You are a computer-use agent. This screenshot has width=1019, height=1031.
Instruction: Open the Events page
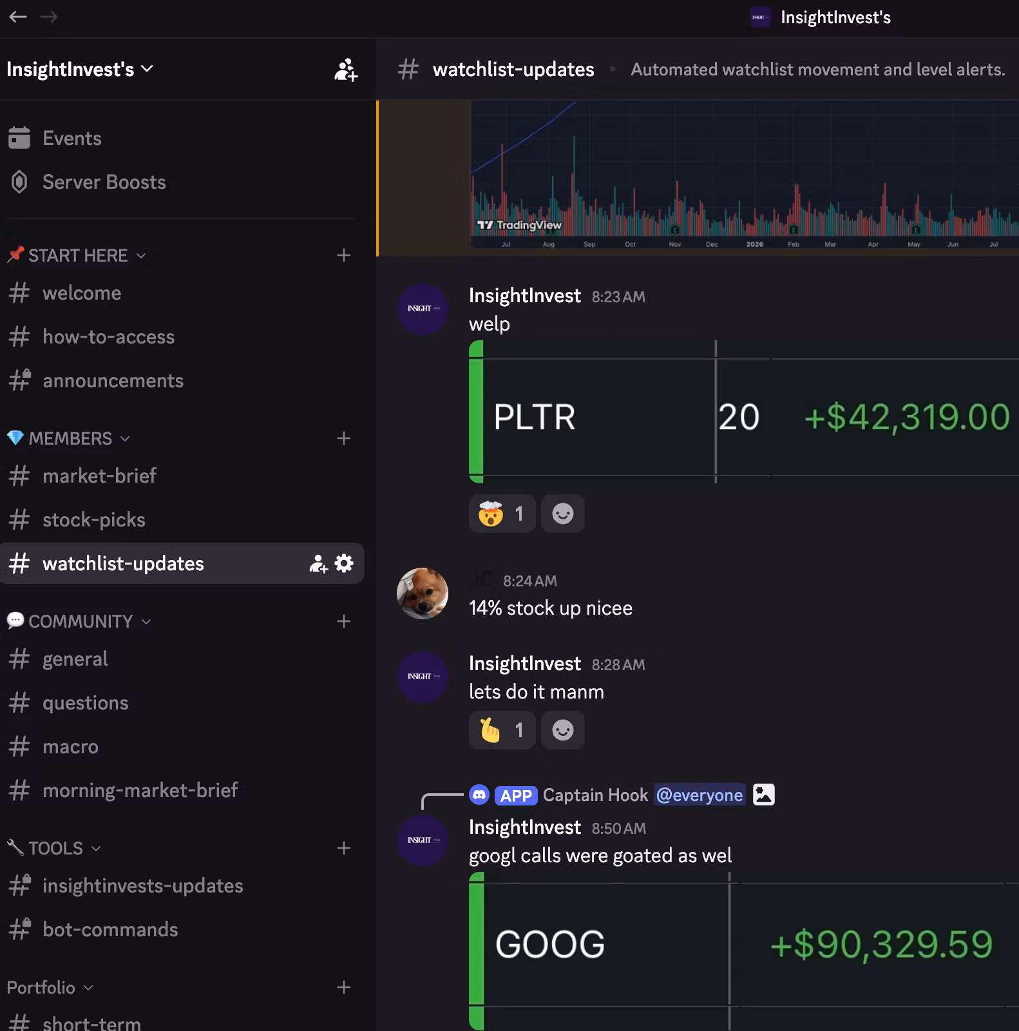182,138
